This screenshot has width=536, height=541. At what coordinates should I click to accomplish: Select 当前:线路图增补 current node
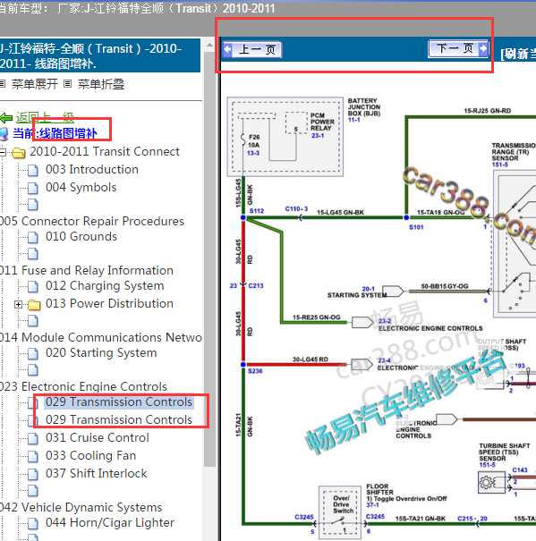pyautogui.click(x=55, y=133)
